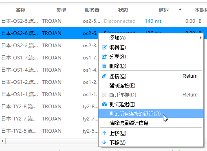Sort by the 状态 column header

tap(123, 10)
